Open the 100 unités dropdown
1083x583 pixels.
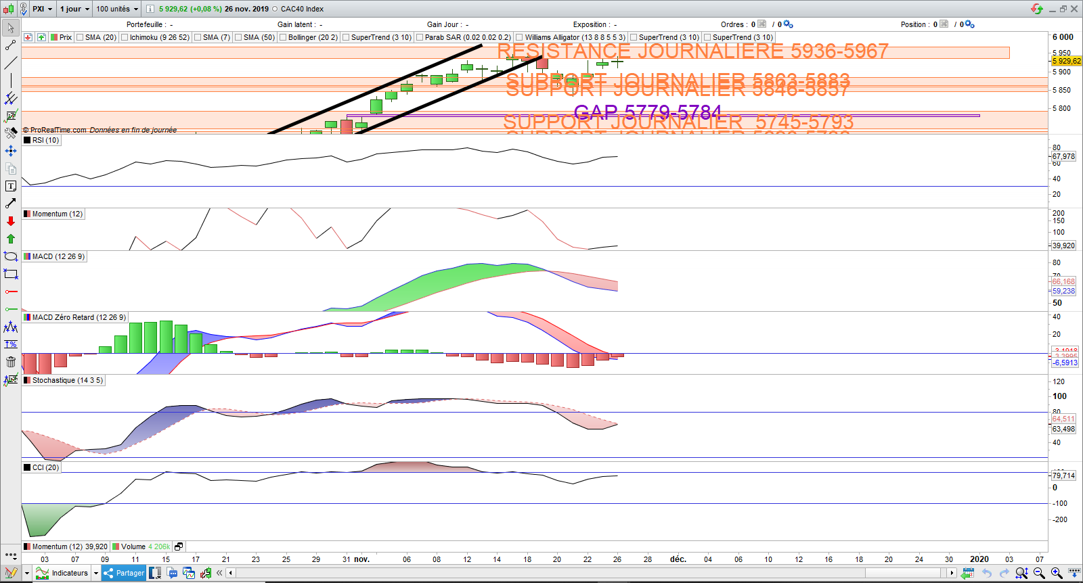tap(117, 9)
